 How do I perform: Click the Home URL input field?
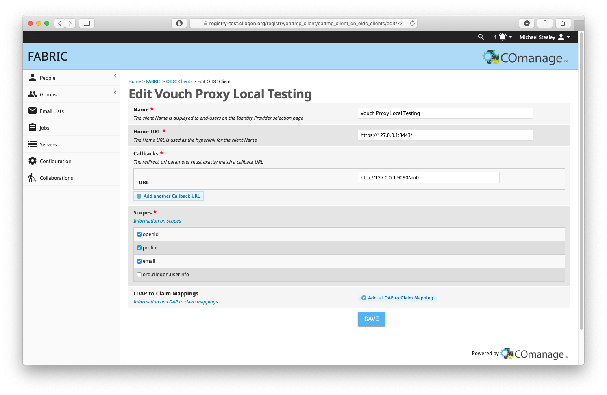click(x=445, y=135)
